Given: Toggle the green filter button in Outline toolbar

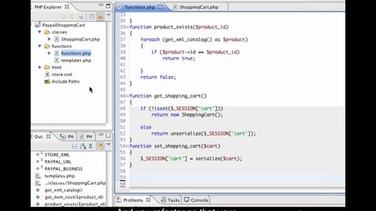Looking at the screenshot, I should tap(90, 146).
